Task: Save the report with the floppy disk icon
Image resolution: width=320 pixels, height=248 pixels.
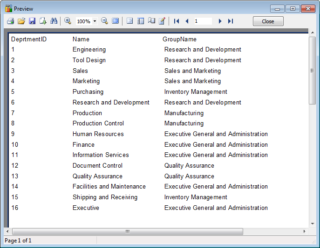Action: coord(32,21)
